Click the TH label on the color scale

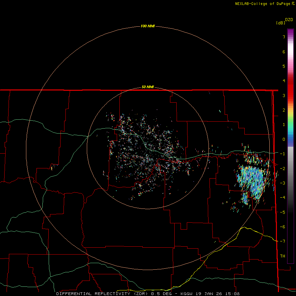coord(283,256)
